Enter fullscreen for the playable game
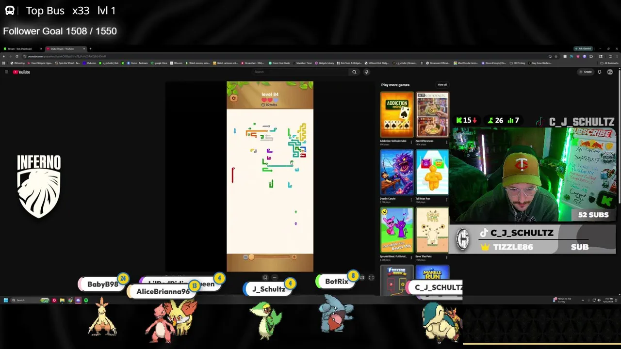The image size is (621, 349). pos(371,278)
